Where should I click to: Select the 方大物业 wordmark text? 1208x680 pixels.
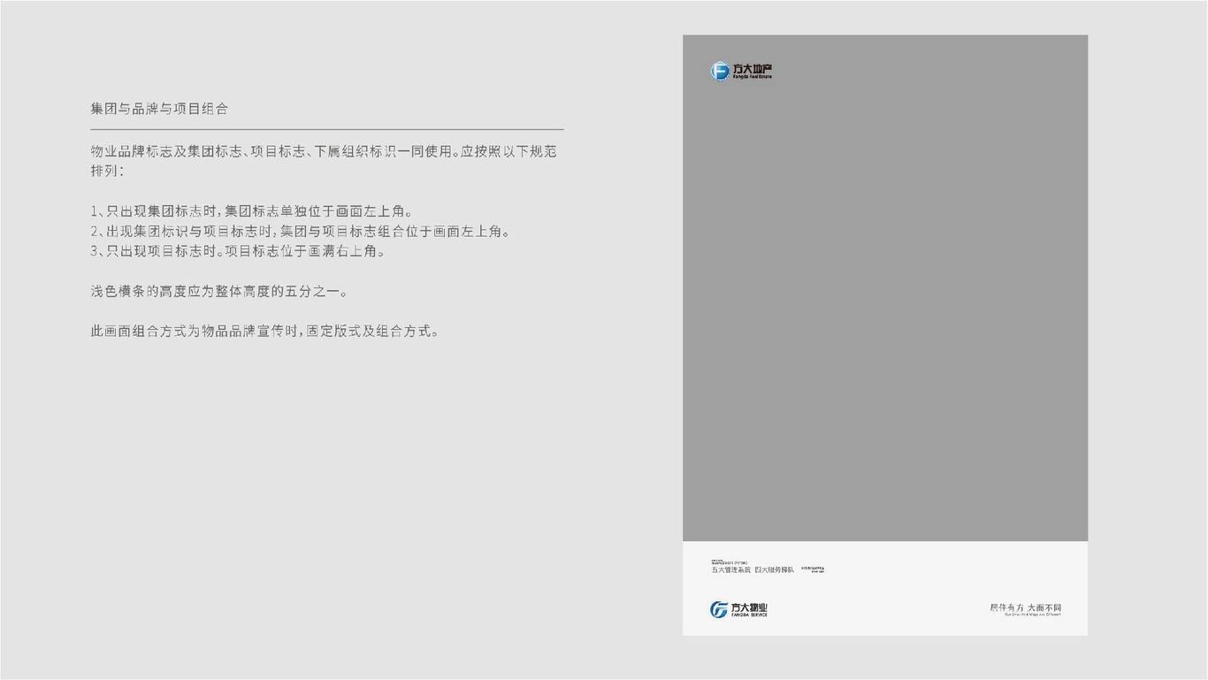[749, 607]
